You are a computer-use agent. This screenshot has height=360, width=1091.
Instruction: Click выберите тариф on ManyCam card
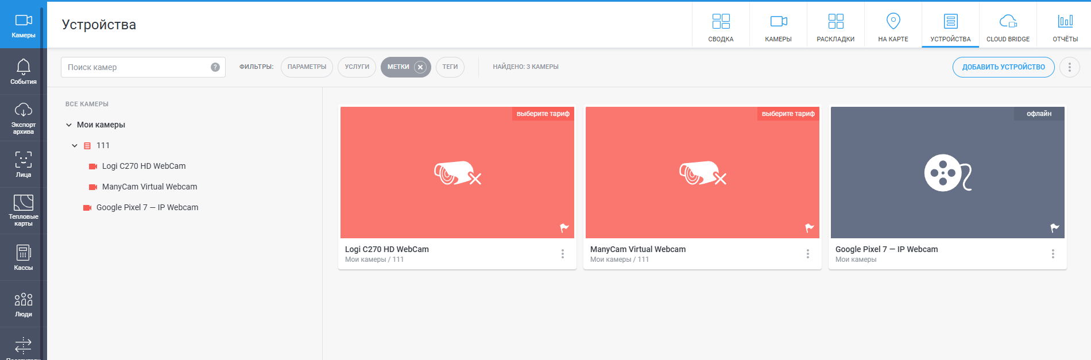(788, 114)
